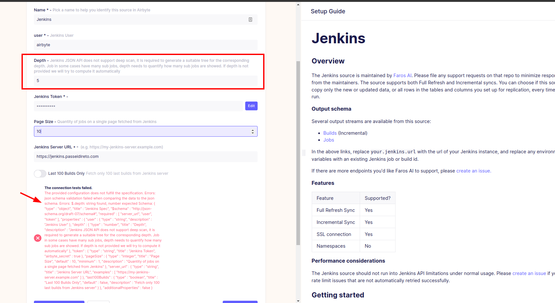
Task: Open the Builds incremental stream link
Action: click(x=330, y=133)
